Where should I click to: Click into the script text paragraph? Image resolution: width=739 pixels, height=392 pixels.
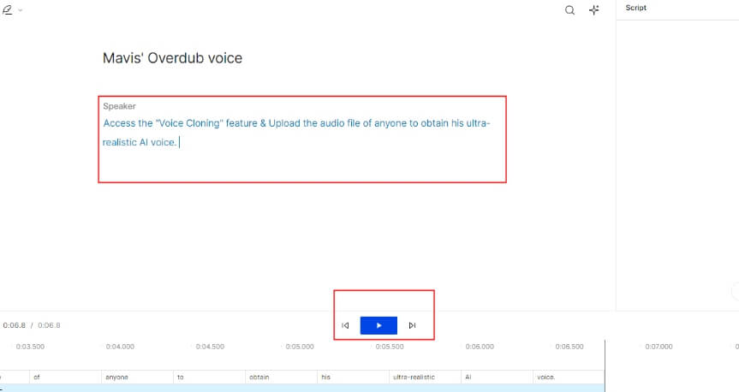point(296,133)
